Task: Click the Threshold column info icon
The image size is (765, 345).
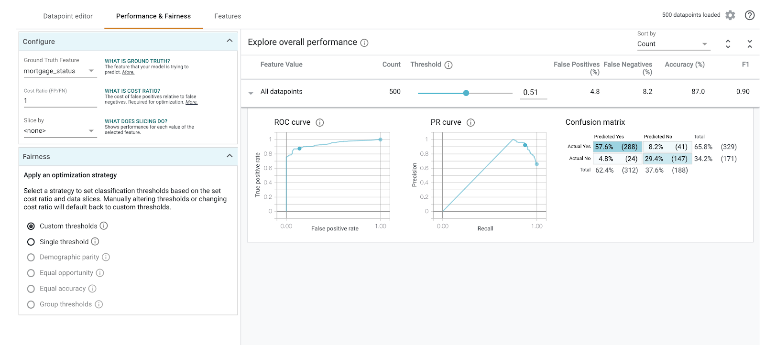Action: (x=448, y=65)
